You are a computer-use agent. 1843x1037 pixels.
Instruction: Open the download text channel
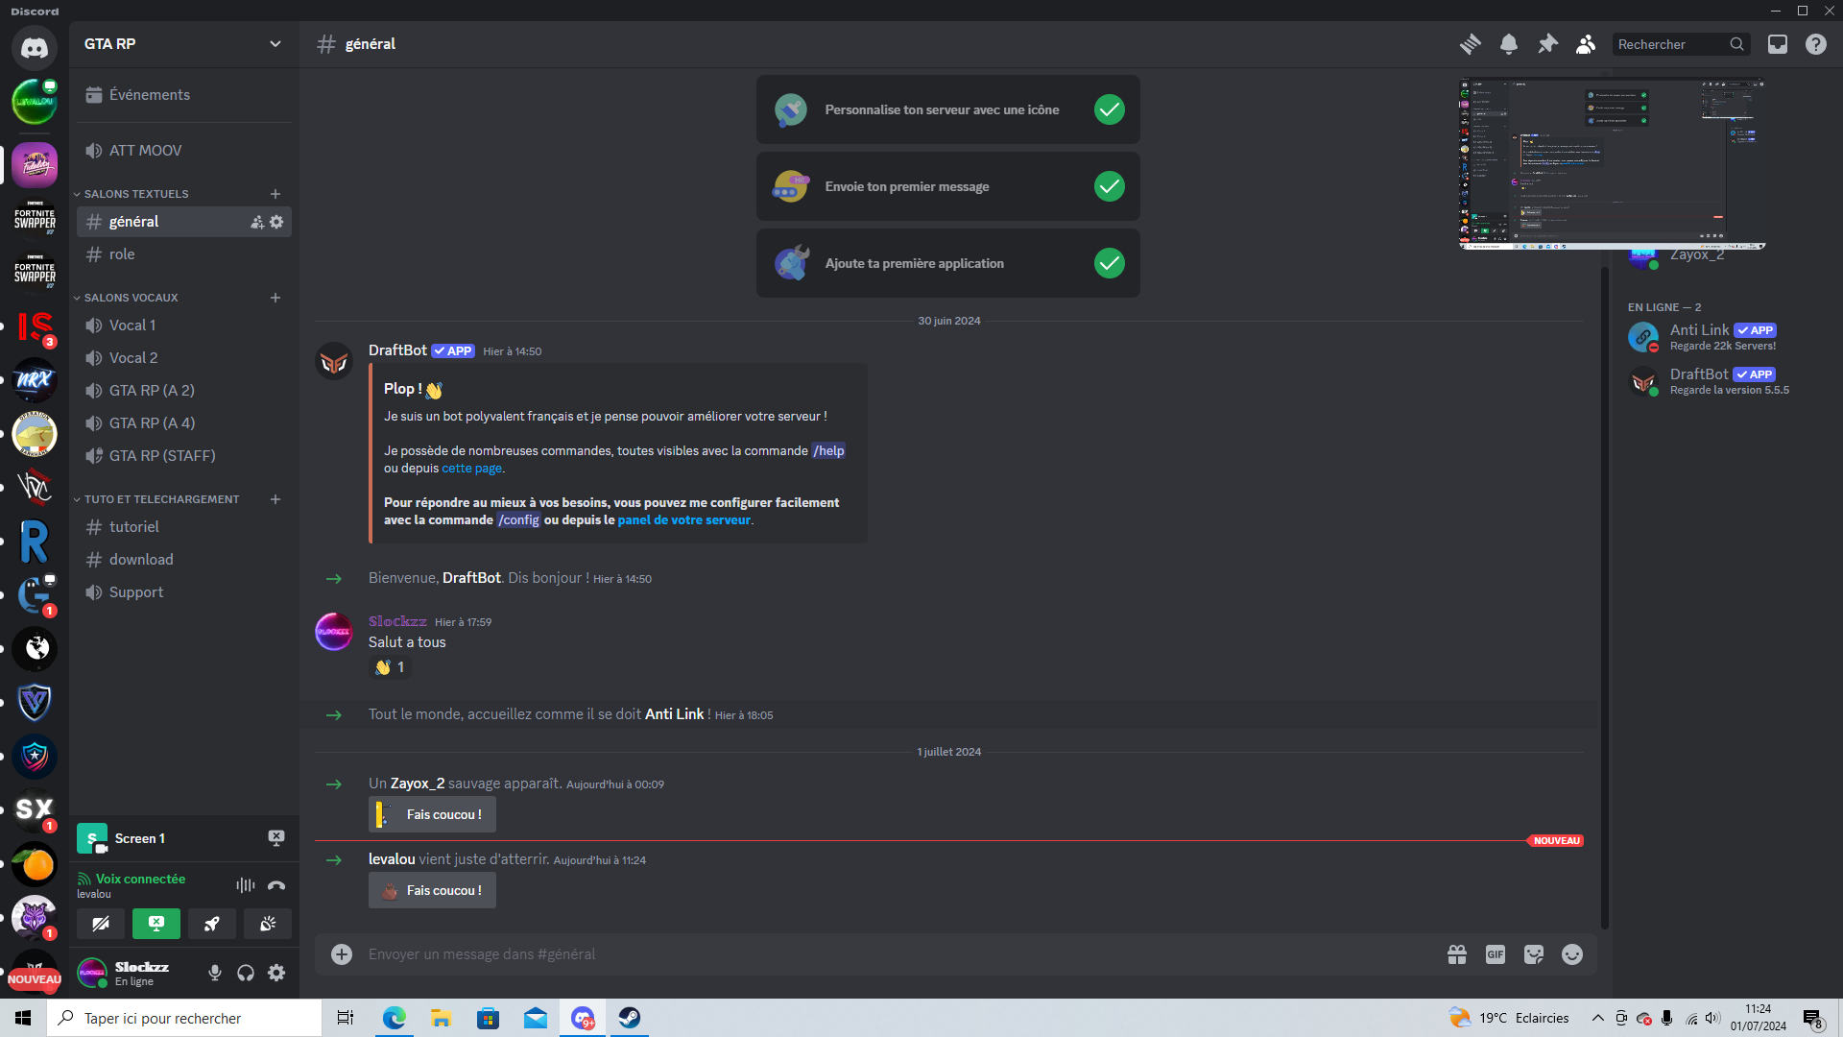pos(184,560)
